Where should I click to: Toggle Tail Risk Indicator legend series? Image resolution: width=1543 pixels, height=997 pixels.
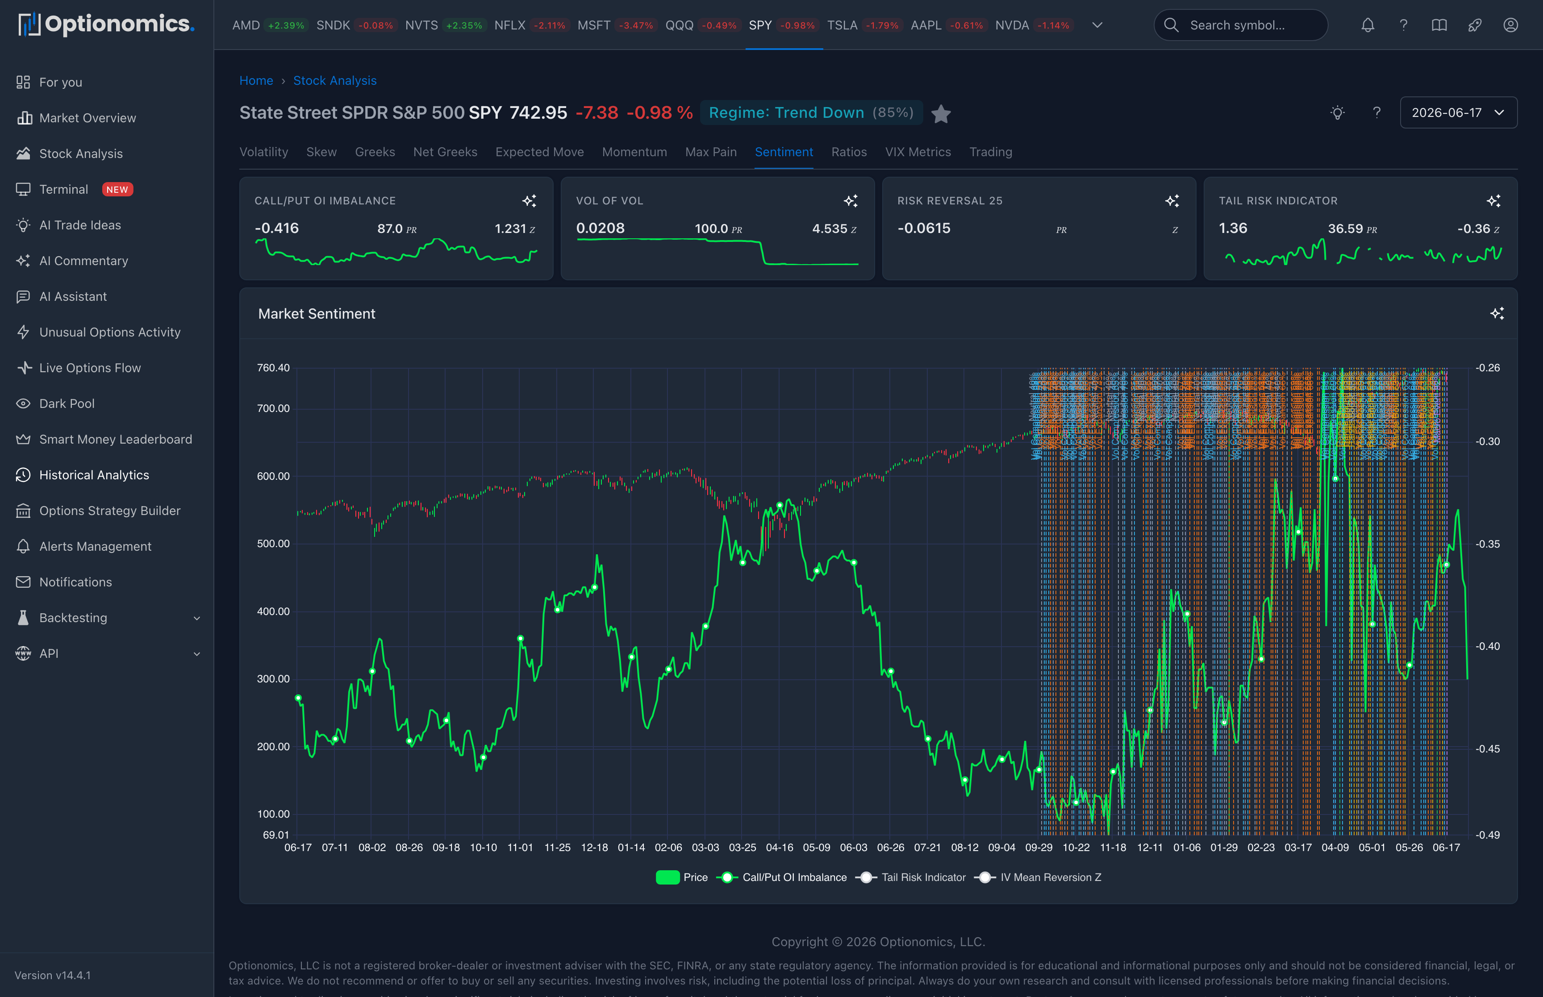point(910,877)
